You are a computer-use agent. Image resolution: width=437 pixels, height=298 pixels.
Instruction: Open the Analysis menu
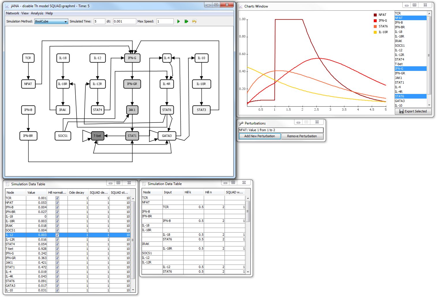[x=37, y=13]
